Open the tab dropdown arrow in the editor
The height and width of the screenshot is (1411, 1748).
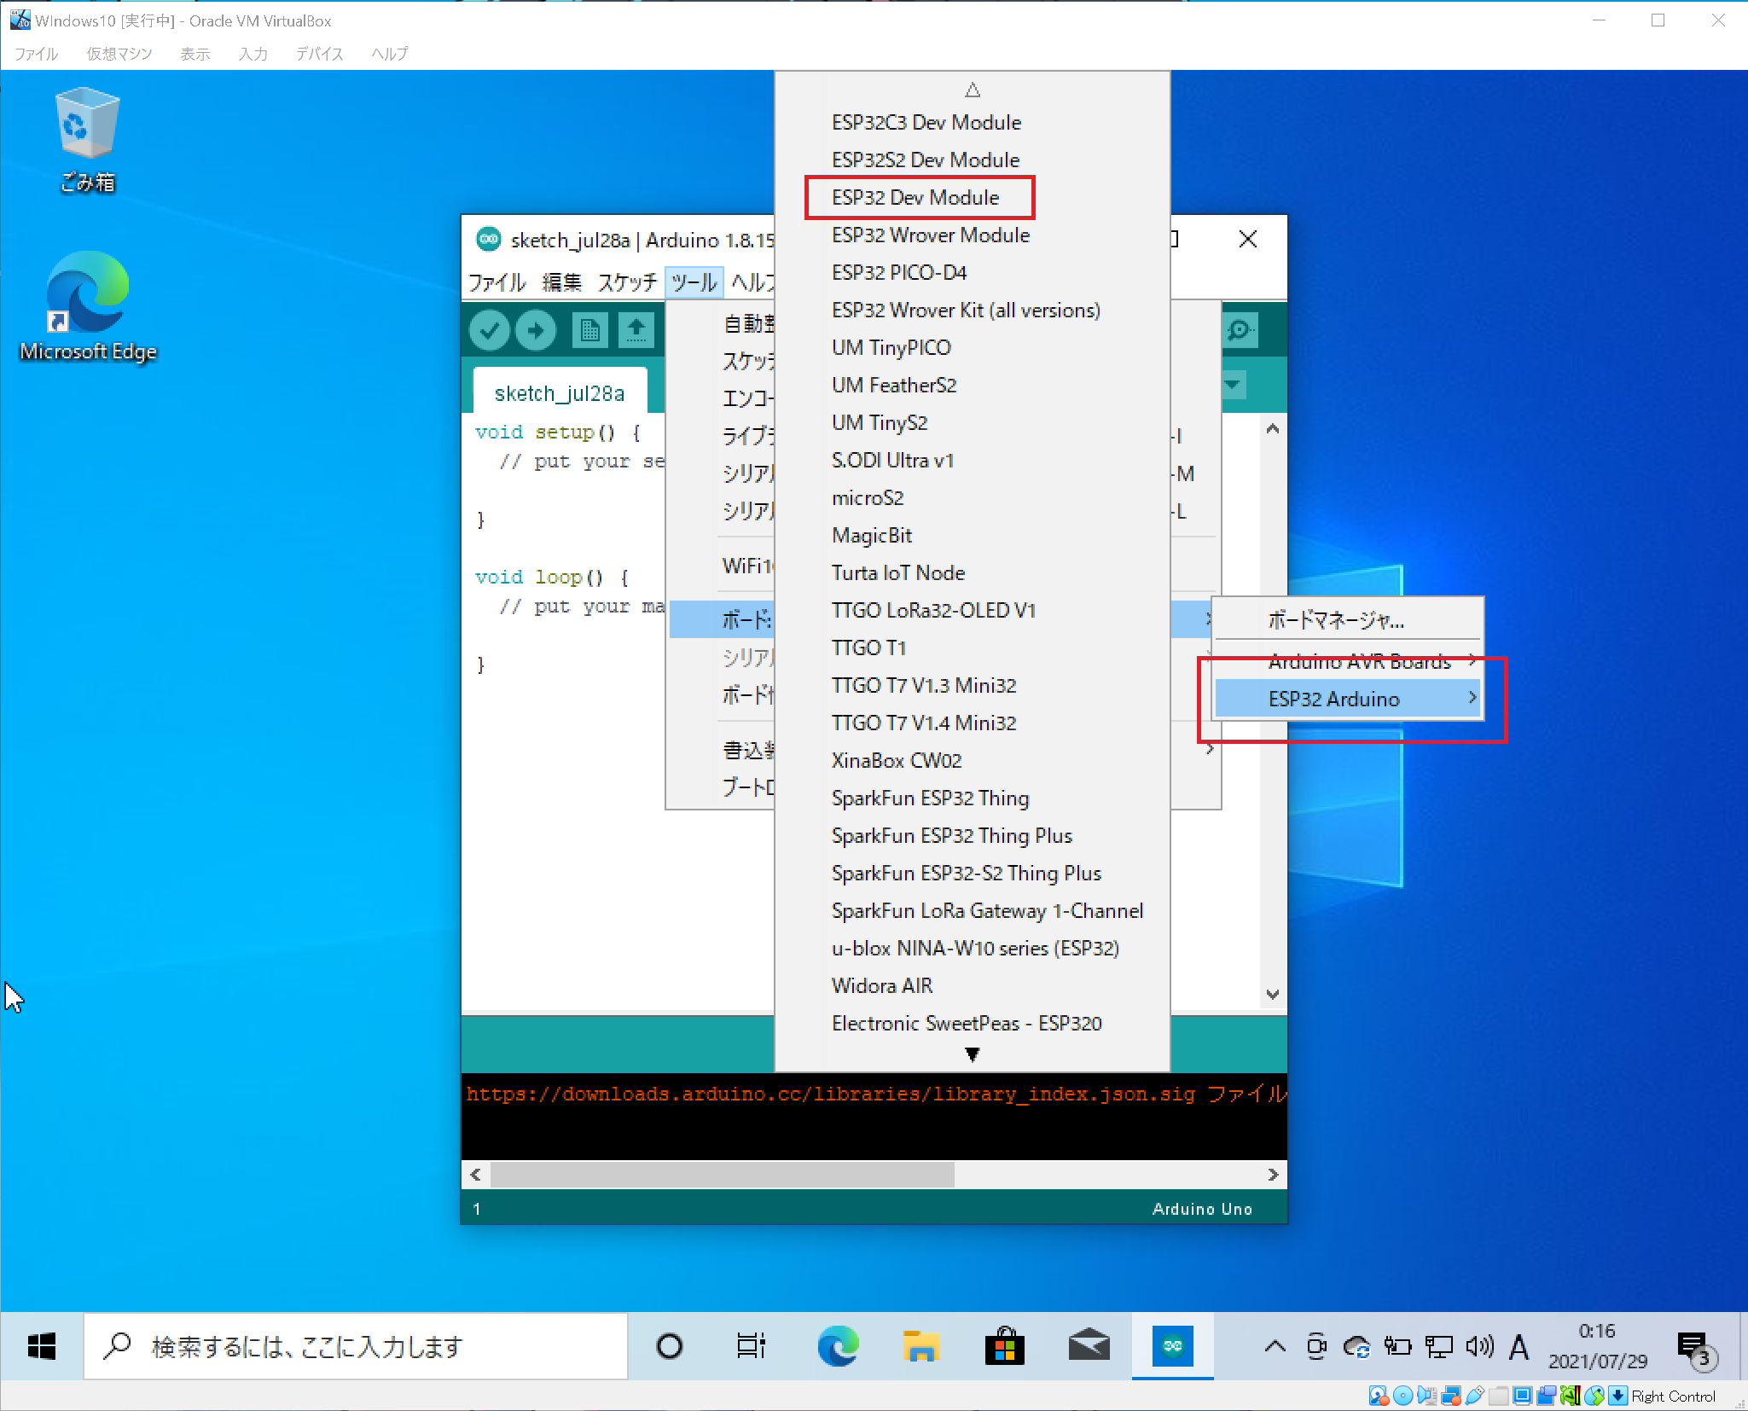pyautogui.click(x=1233, y=386)
